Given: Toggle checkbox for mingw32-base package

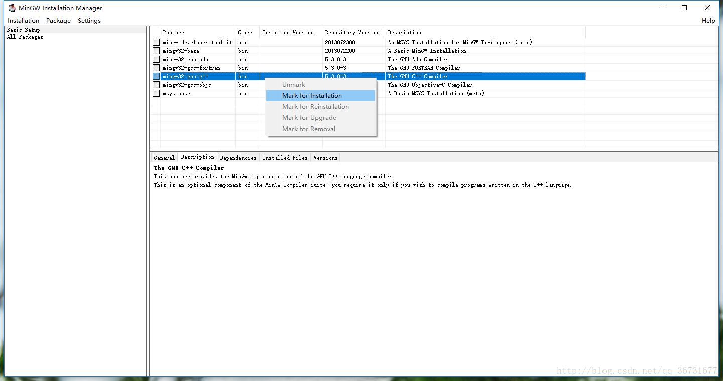Looking at the screenshot, I should click(x=156, y=51).
